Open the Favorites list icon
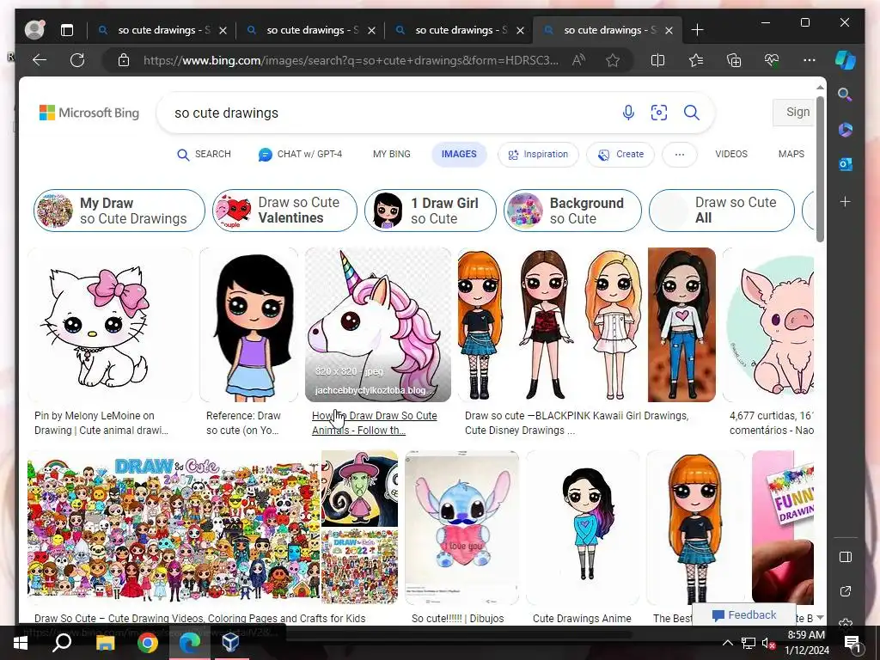The image size is (880, 660). pos(696,60)
